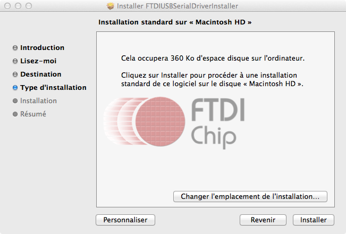Click the blue bullet for Type d'installation
This screenshot has width=346, height=234.
(15, 88)
